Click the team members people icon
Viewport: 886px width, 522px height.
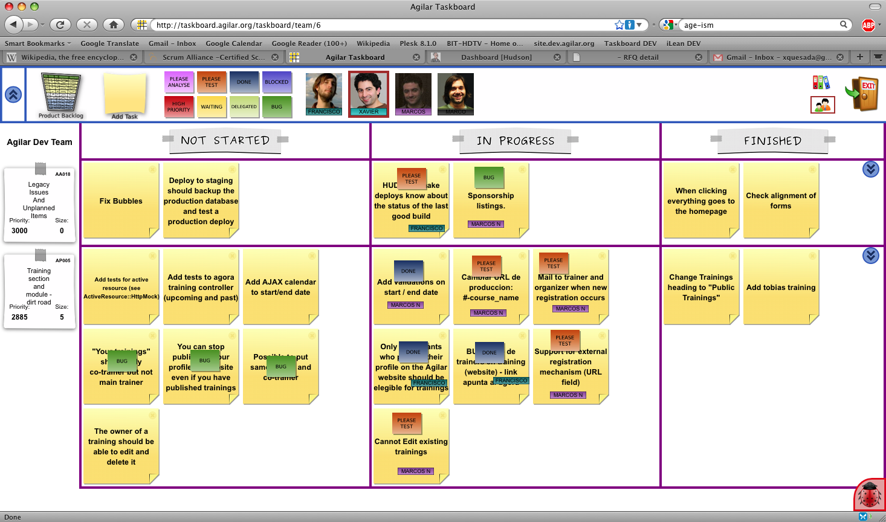[822, 105]
